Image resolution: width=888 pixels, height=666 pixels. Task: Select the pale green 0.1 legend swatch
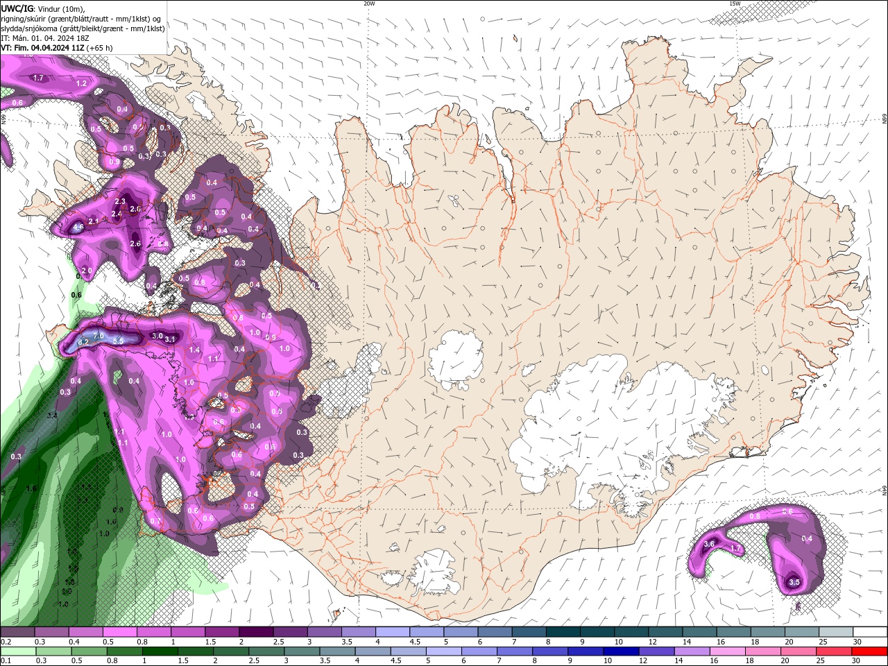(x=18, y=651)
